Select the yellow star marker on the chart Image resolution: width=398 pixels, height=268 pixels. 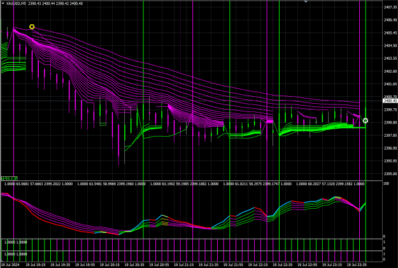(32, 27)
